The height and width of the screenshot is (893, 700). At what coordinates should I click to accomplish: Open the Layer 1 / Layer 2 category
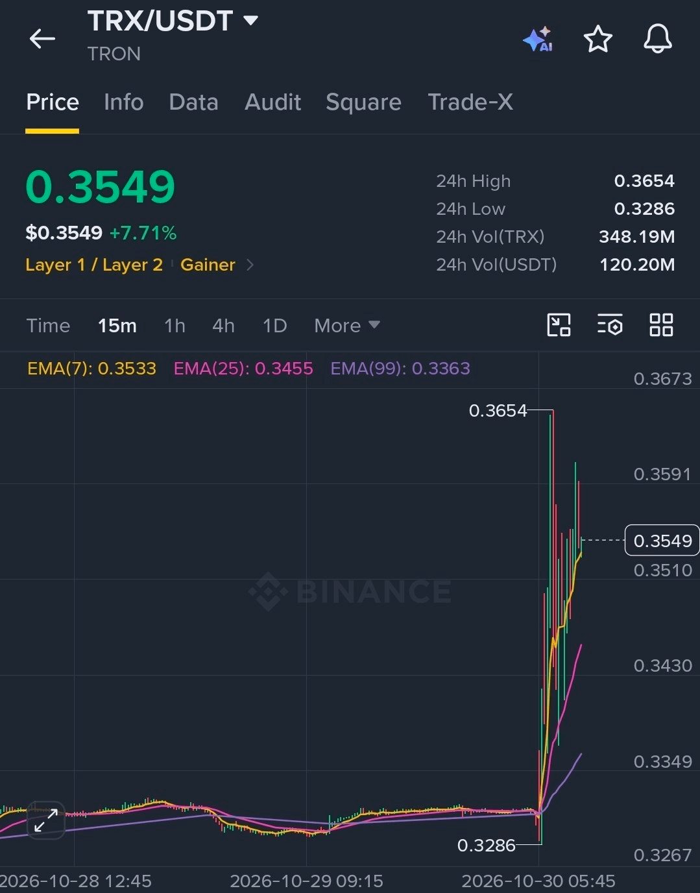(x=94, y=265)
